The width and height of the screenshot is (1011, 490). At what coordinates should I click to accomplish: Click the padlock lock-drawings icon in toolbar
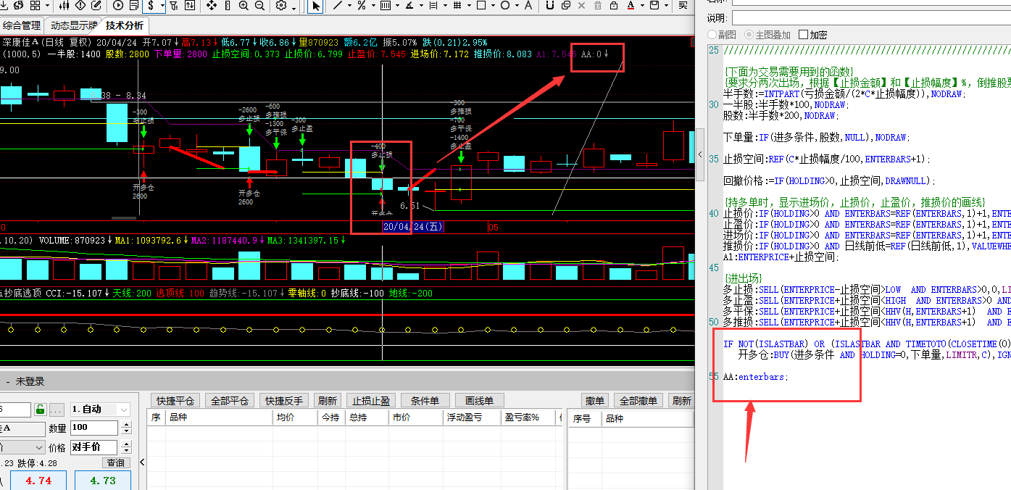coord(614,6)
